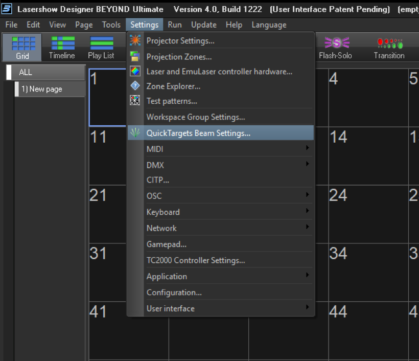
Task: Expand the Network submenu arrow
Action: 308,227
